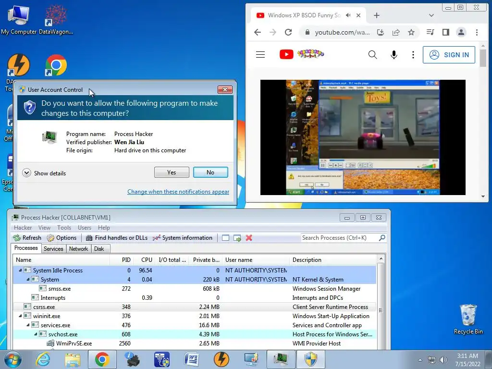Screen dimensions: 492x369
Task: Open Chrome media control icon
Action: [x=430, y=32]
